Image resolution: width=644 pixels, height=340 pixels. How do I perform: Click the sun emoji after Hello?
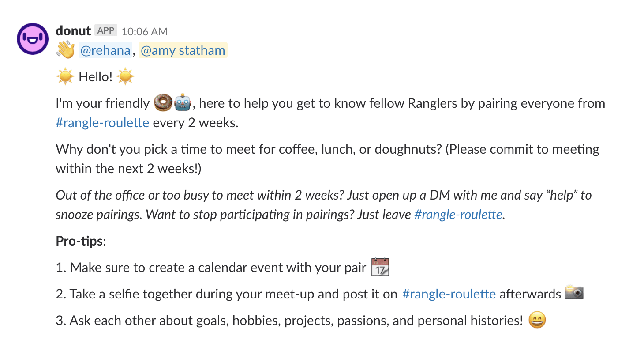[125, 77]
